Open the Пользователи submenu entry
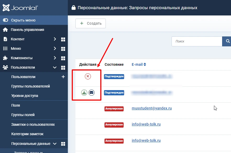This screenshot has width=231, height=153. click(23, 77)
